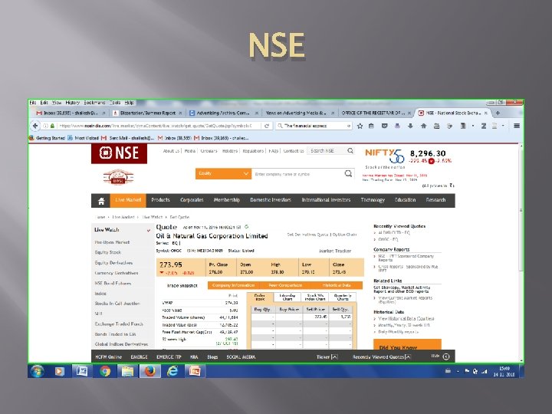The width and height of the screenshot is (552, 414).
Task: Click the Hide circle icon in bottom bar
Action: [x=446, y=356]
